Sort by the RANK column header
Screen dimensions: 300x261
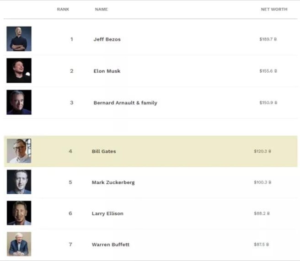pos(63,10)
